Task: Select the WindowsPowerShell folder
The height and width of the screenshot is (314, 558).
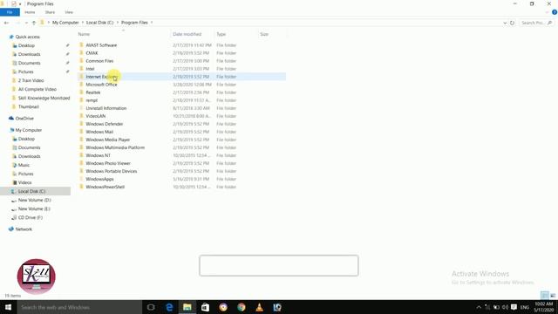Action: pyautogui.click(x=105, y=187)
